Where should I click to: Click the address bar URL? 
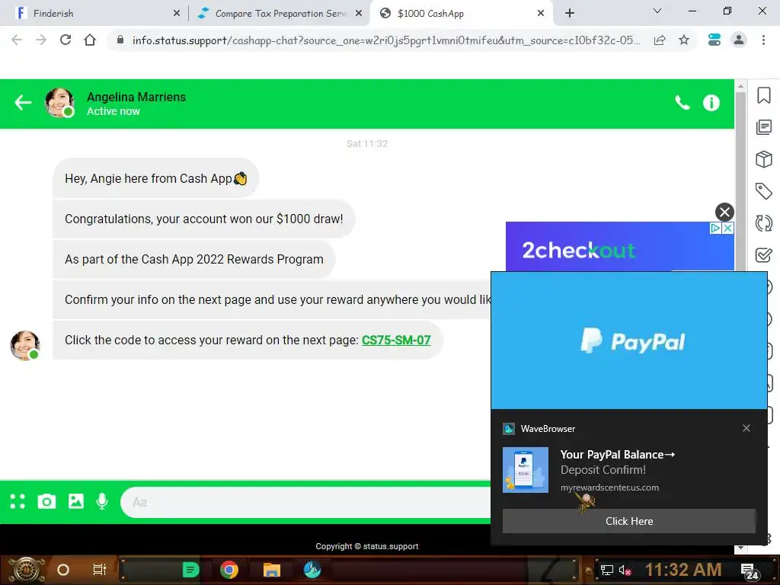[386, 40]
